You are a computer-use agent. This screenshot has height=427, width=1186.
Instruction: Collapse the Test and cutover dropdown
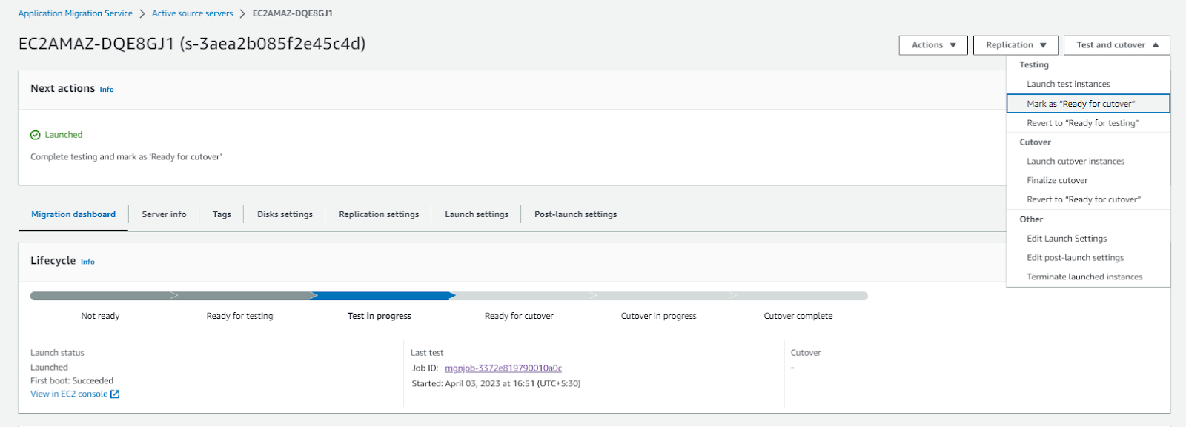point(1117,45)
